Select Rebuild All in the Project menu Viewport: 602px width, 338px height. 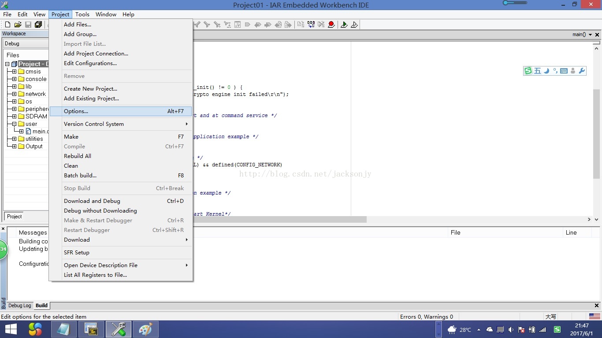click(x=121, y=156)
